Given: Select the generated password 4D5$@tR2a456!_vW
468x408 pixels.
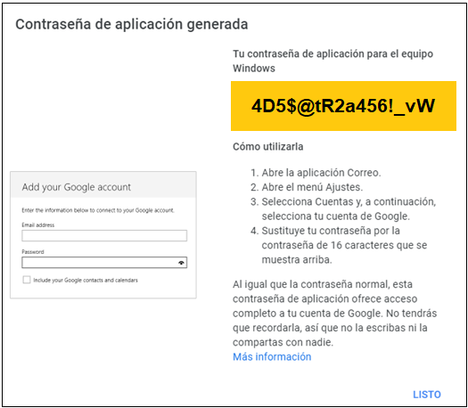Looking at the screenshot, I should (343, 106).
